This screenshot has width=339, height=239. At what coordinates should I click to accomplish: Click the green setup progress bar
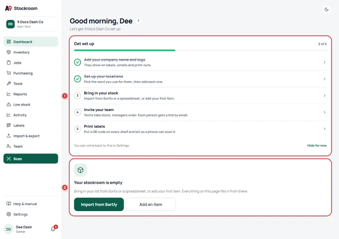[x=125, y=50]
